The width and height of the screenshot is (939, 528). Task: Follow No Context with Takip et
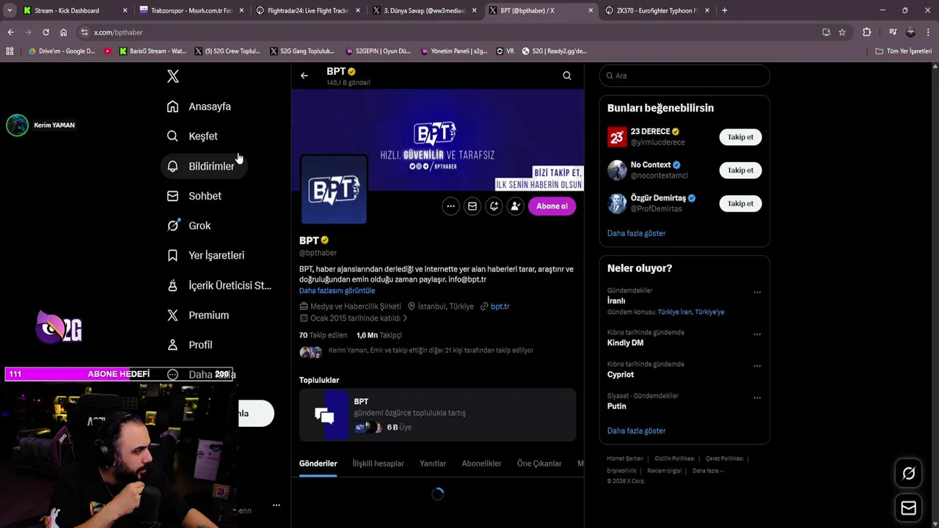click(x=740, y=170)
